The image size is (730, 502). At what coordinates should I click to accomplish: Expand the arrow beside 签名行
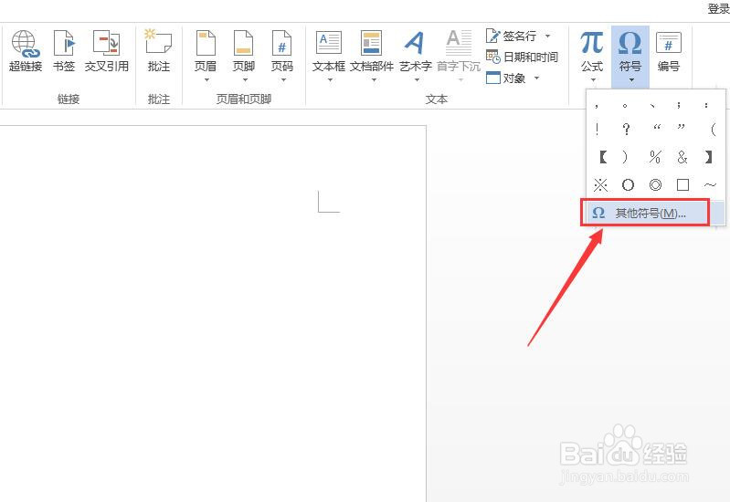548,36
